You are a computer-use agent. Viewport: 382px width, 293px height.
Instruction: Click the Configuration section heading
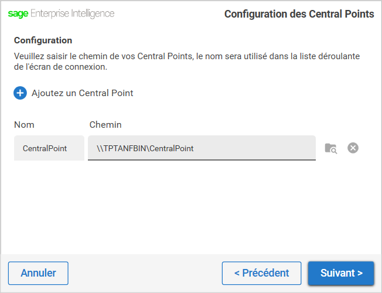click(x=43, y=40)
